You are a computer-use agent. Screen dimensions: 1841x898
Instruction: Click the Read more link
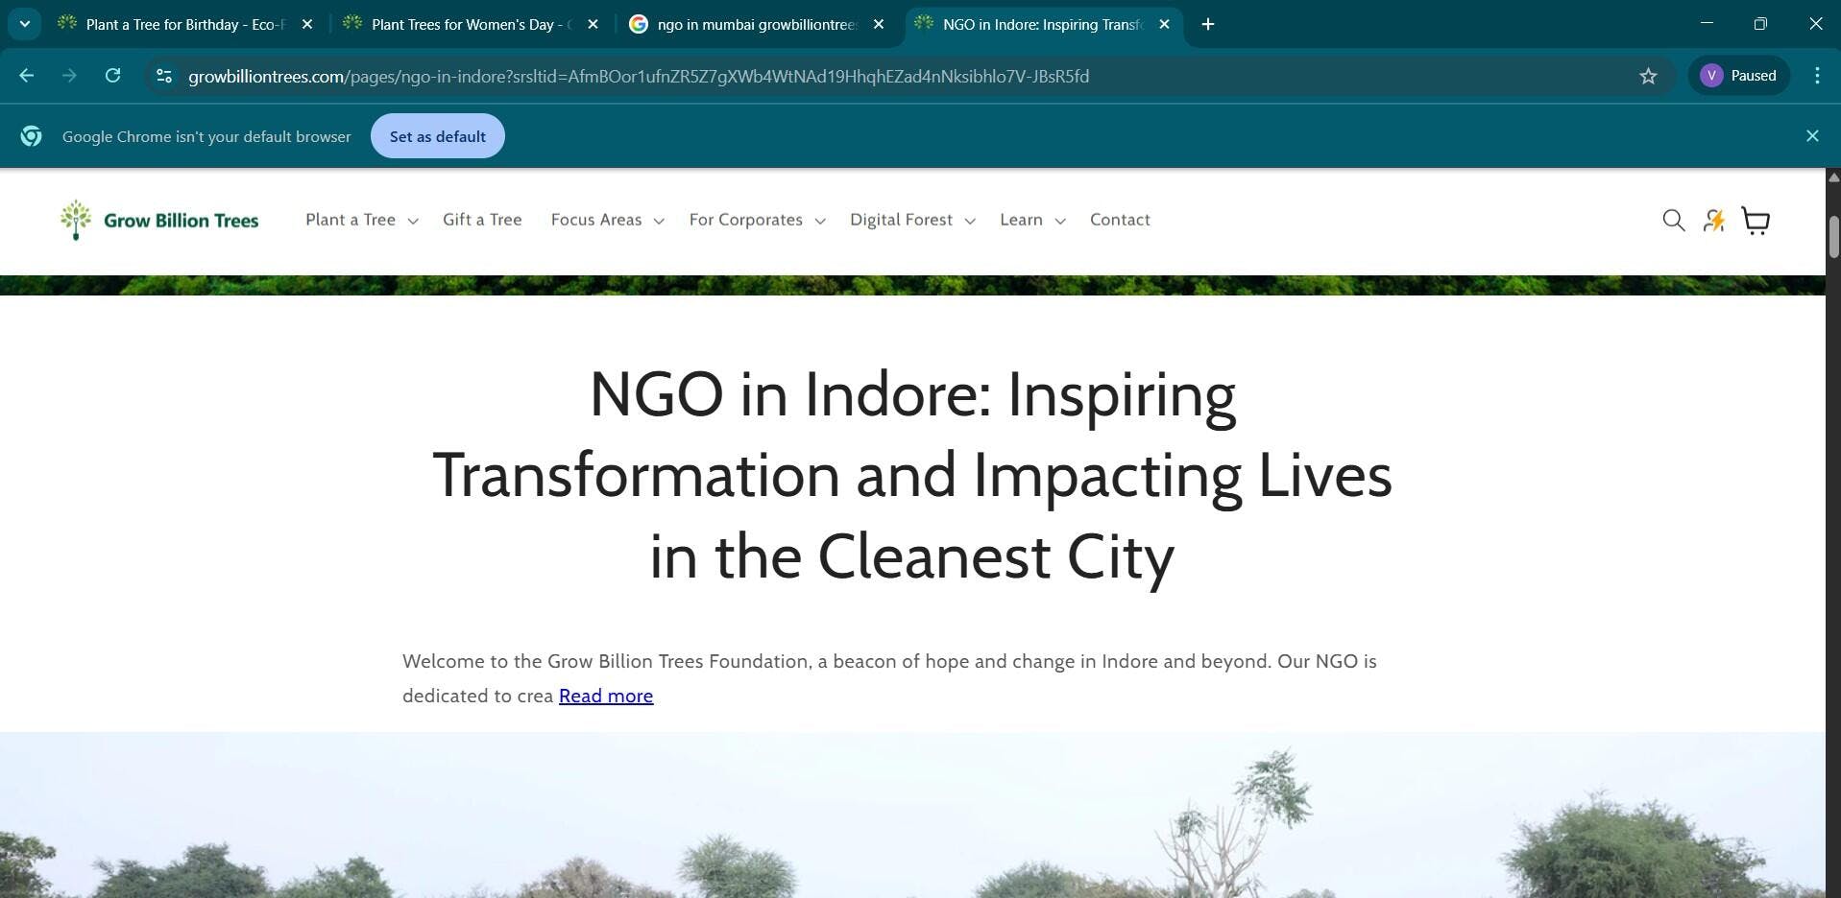pyautogui.click(x=606, y=696)
